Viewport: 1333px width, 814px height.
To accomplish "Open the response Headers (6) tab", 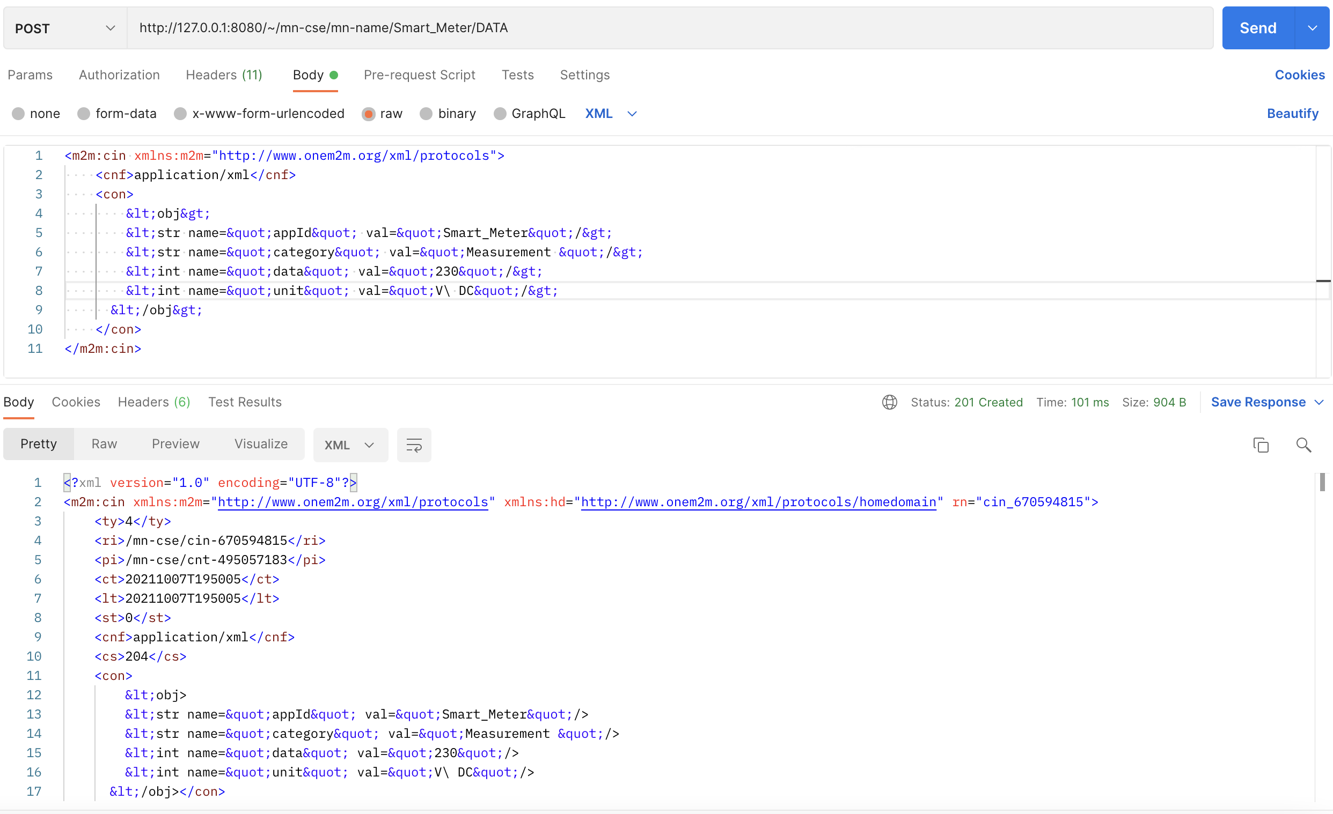I will point(154,402).
